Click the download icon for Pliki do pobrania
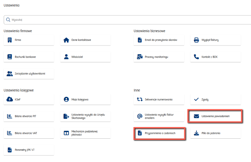This screenshot has height=162, width=251. [x=196, y=133]
